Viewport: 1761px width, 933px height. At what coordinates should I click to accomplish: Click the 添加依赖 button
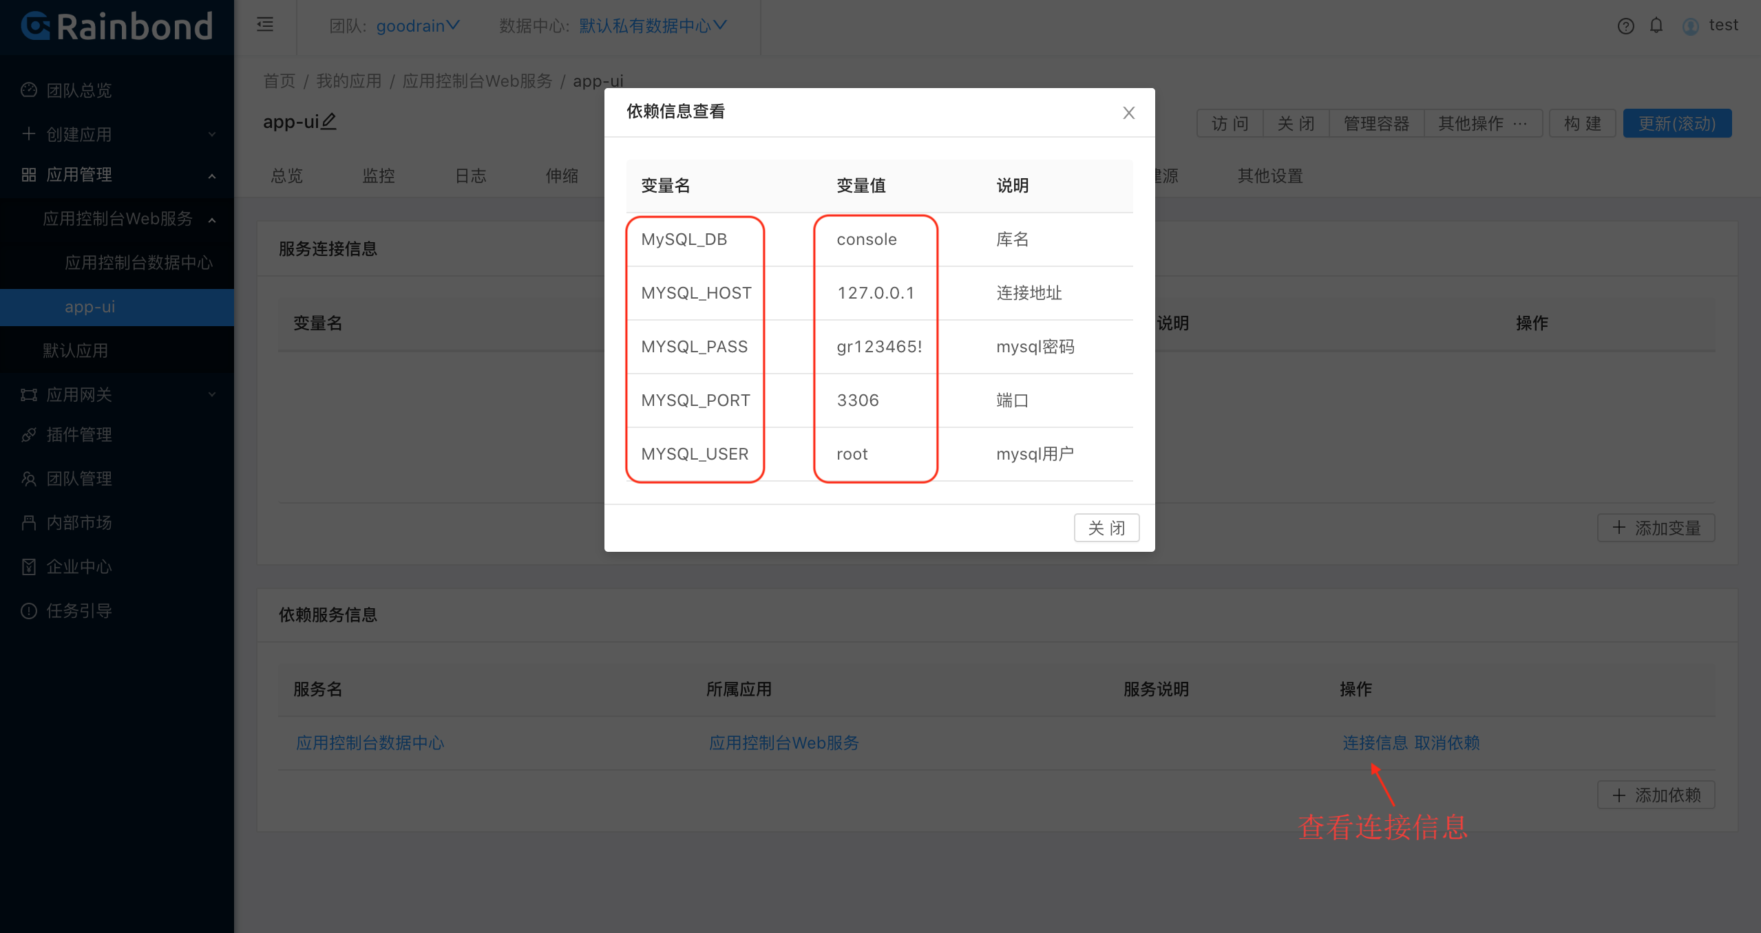[x=1656, y=795]
